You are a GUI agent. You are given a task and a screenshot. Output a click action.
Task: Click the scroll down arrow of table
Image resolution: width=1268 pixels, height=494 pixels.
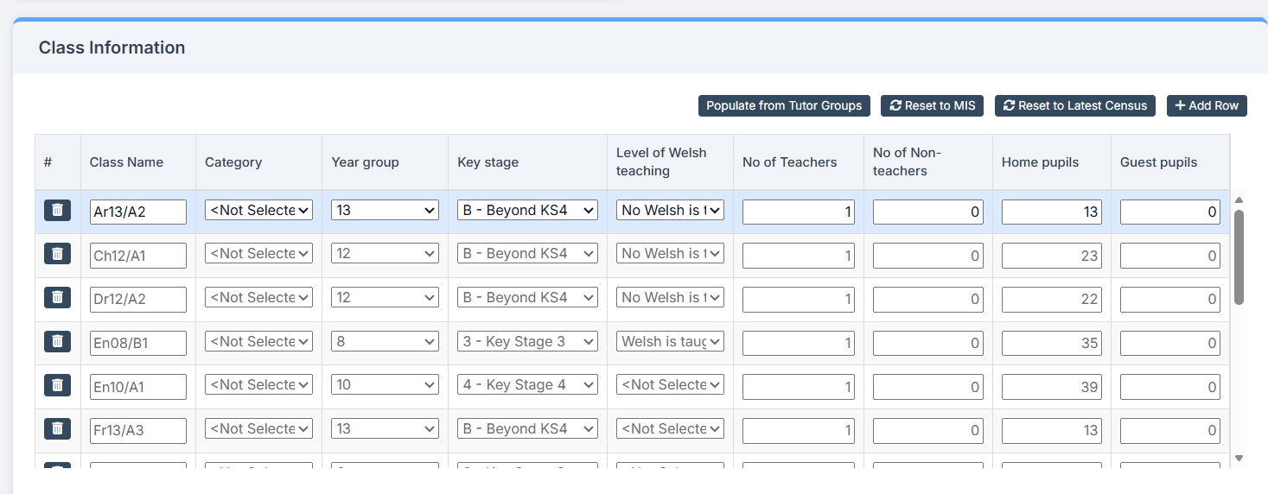click(1239, 458)
